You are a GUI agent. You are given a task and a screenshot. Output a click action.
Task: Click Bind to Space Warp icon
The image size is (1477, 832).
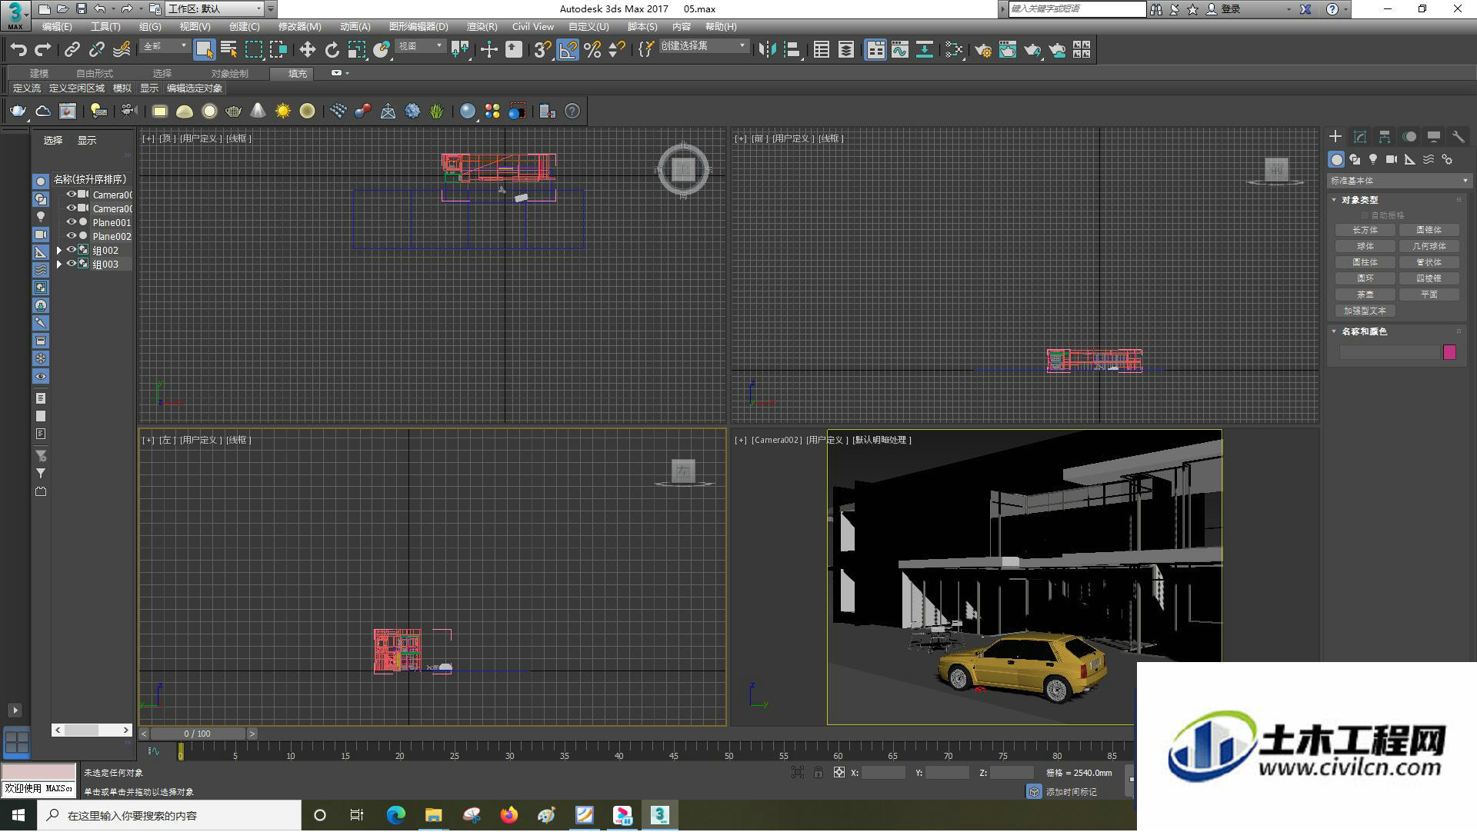click(122, 50)
